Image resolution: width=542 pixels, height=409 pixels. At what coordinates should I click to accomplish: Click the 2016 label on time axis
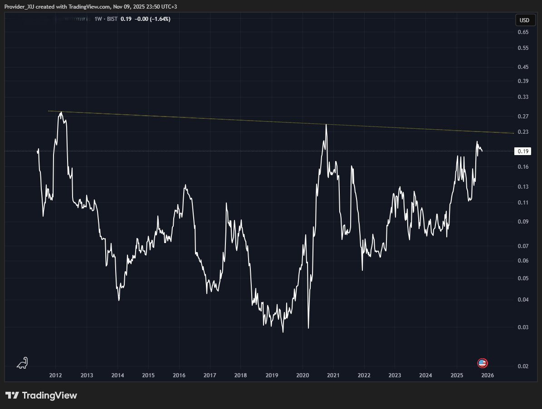point(179,375)
